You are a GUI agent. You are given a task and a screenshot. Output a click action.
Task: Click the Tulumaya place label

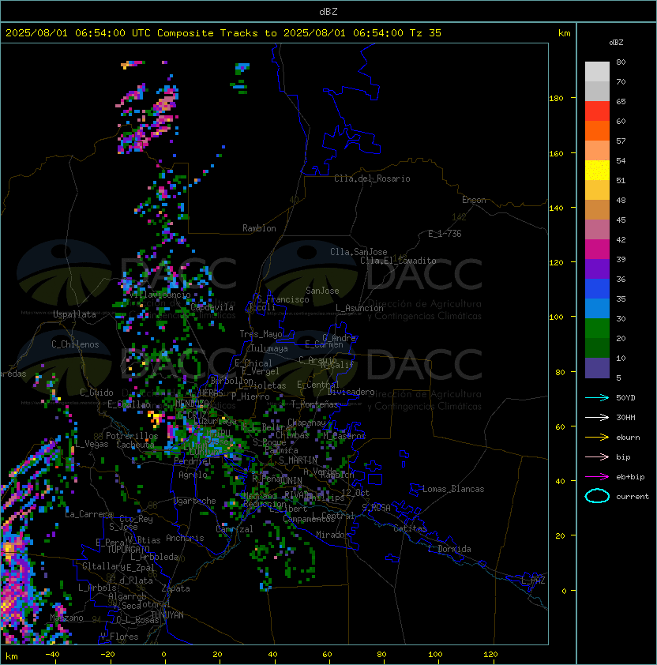[x=269, y=348]
